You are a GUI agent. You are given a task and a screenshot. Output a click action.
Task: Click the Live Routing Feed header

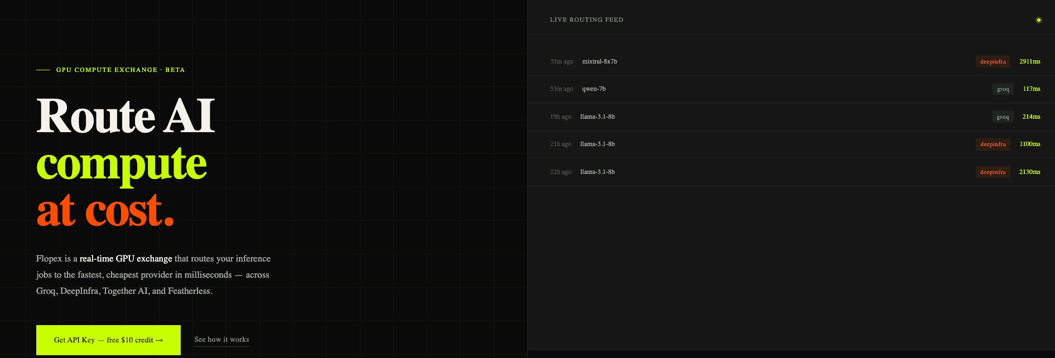[587, 20]
